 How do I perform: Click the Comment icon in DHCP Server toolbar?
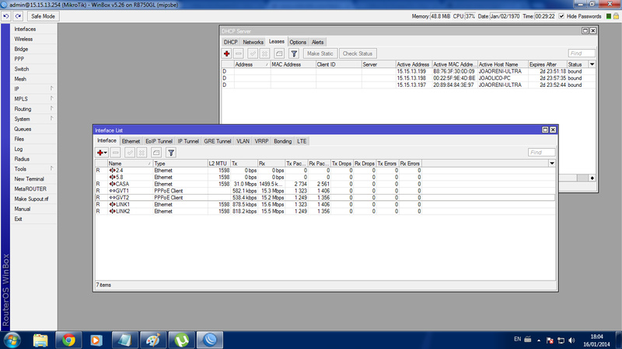tap(279, 54)
